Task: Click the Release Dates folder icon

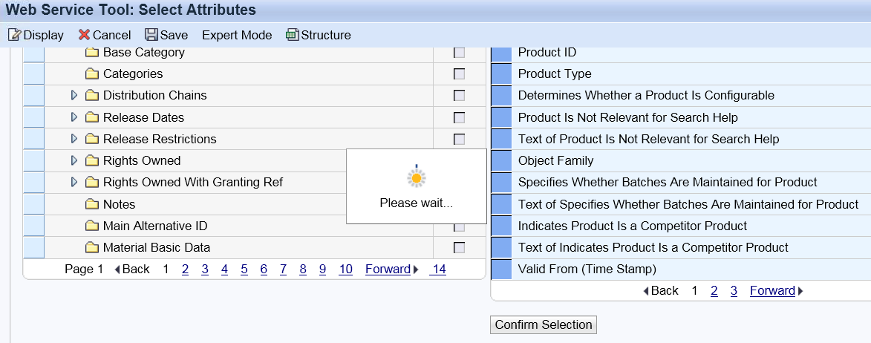Action: [92, 117]
